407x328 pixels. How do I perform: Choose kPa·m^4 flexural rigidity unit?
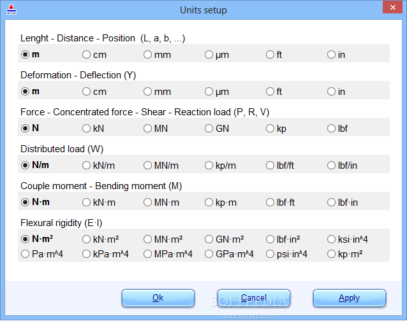(105, 254)
